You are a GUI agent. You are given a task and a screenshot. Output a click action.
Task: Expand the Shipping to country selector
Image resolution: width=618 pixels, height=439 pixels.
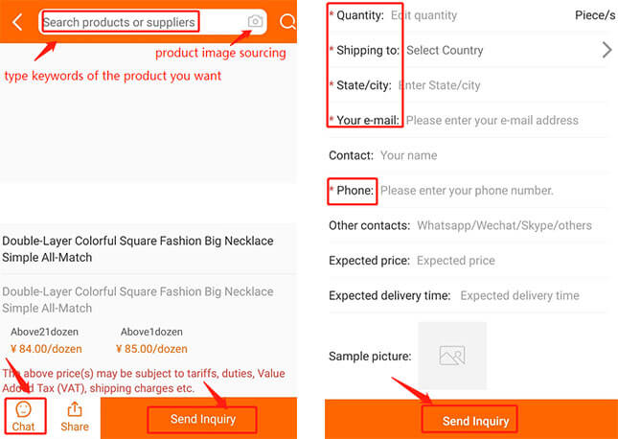(606, 50)
